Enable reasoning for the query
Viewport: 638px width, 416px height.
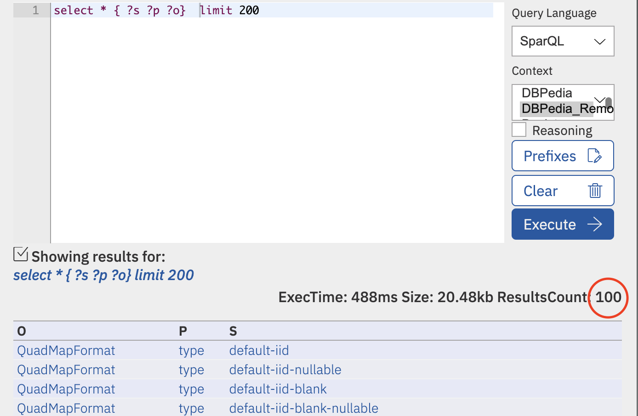(x=518, y=129)
